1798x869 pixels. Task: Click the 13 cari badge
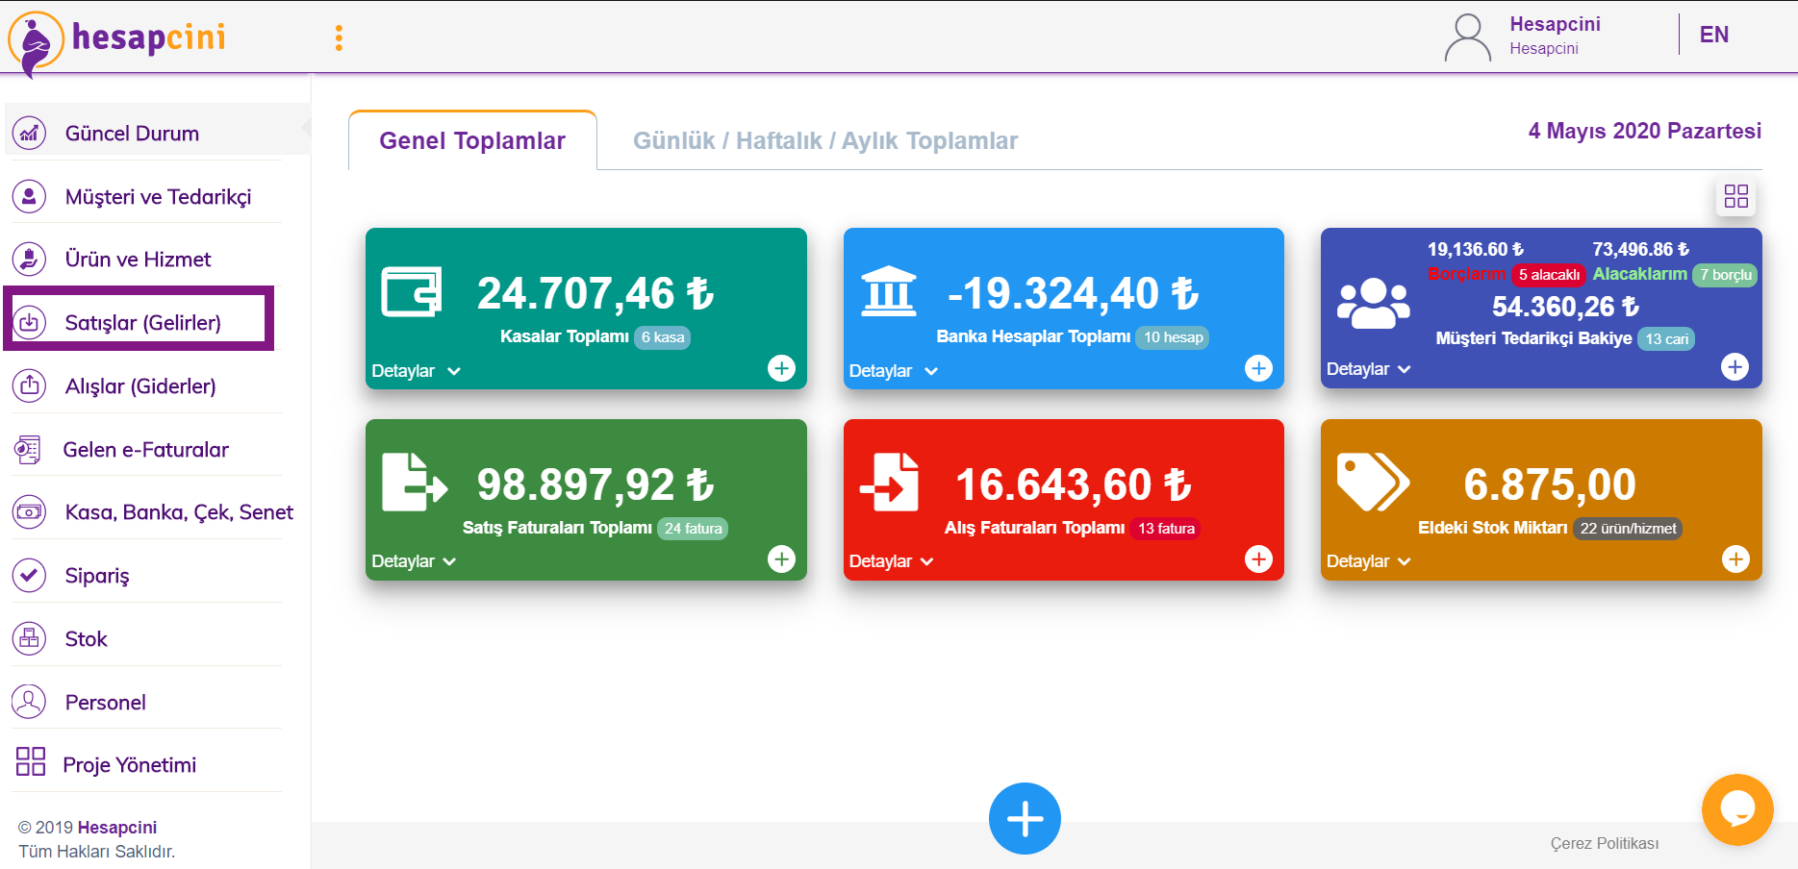pos(1666,338)
